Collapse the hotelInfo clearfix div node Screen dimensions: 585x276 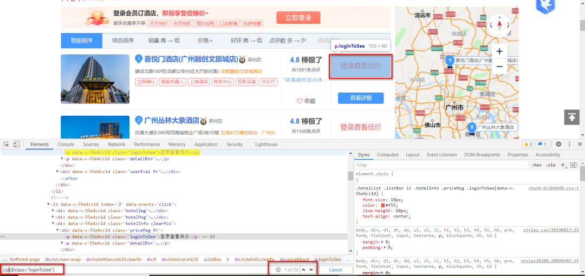pyautogui.click(x=53, y=224)
